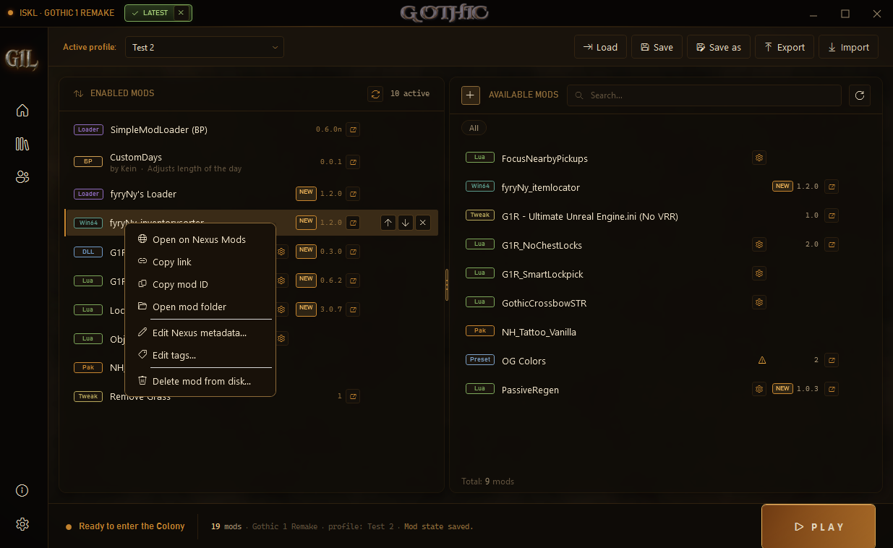Open external link for fyryNy_itemlocator
This screenshot has height=548, width=893.
[832, 187]
